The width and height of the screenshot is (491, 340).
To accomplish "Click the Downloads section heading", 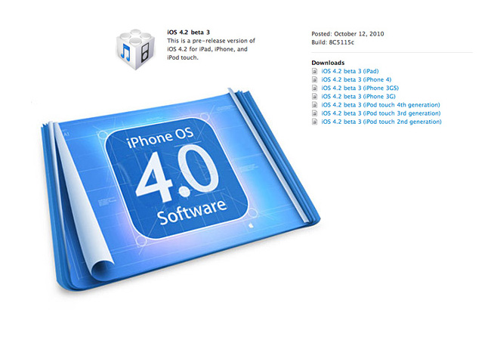I will 328,63.
